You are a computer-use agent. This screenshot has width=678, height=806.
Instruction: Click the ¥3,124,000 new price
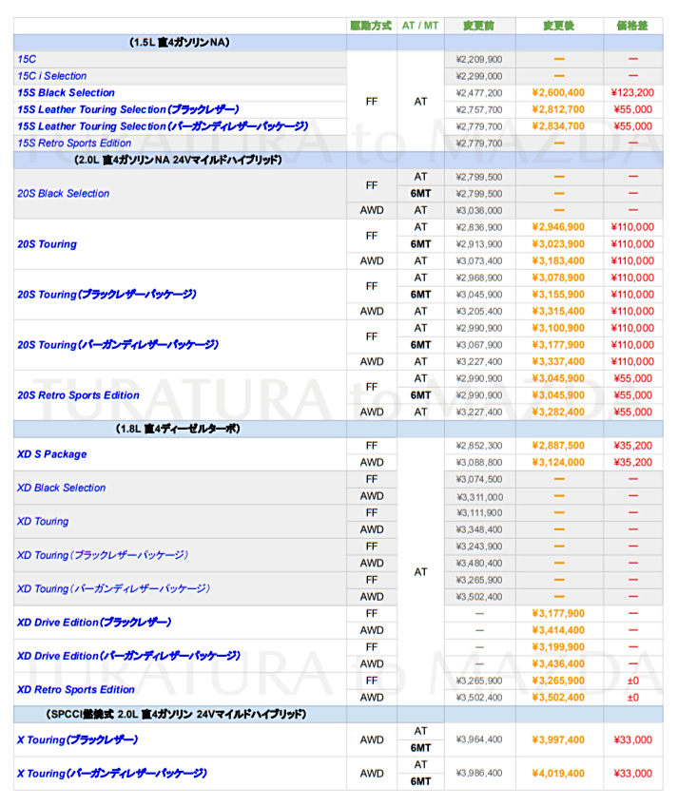pyautogui.click(x=558, y=463)
